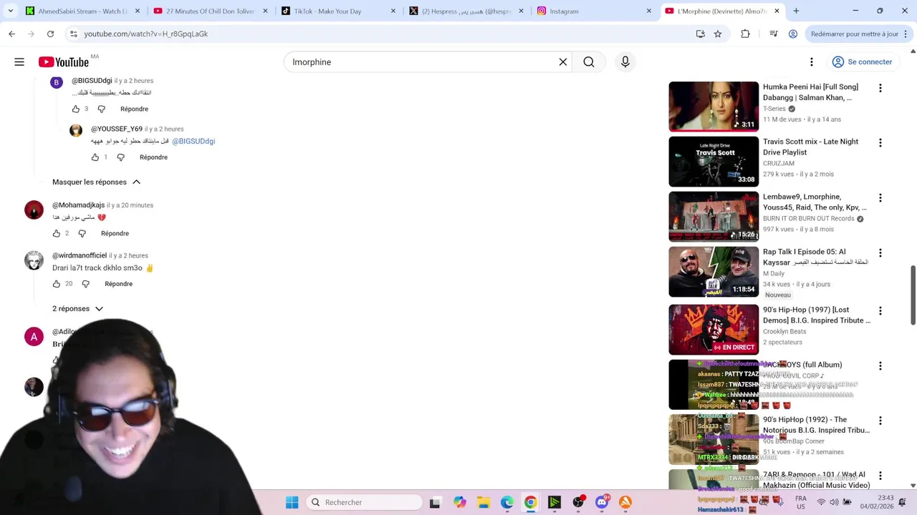Open the @BIGSUDdgi mention link in reply
This screenshot has width=917, height=515.
[193, 141]
